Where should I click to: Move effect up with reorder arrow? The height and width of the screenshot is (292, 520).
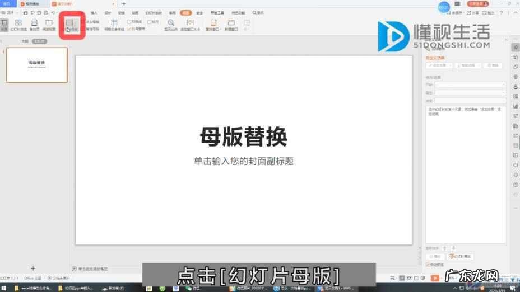click(445, 248)
